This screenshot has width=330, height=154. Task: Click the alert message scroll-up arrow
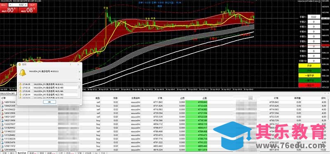(x=80, y=71)
